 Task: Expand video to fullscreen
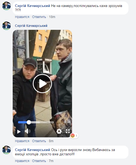point(68,131)
